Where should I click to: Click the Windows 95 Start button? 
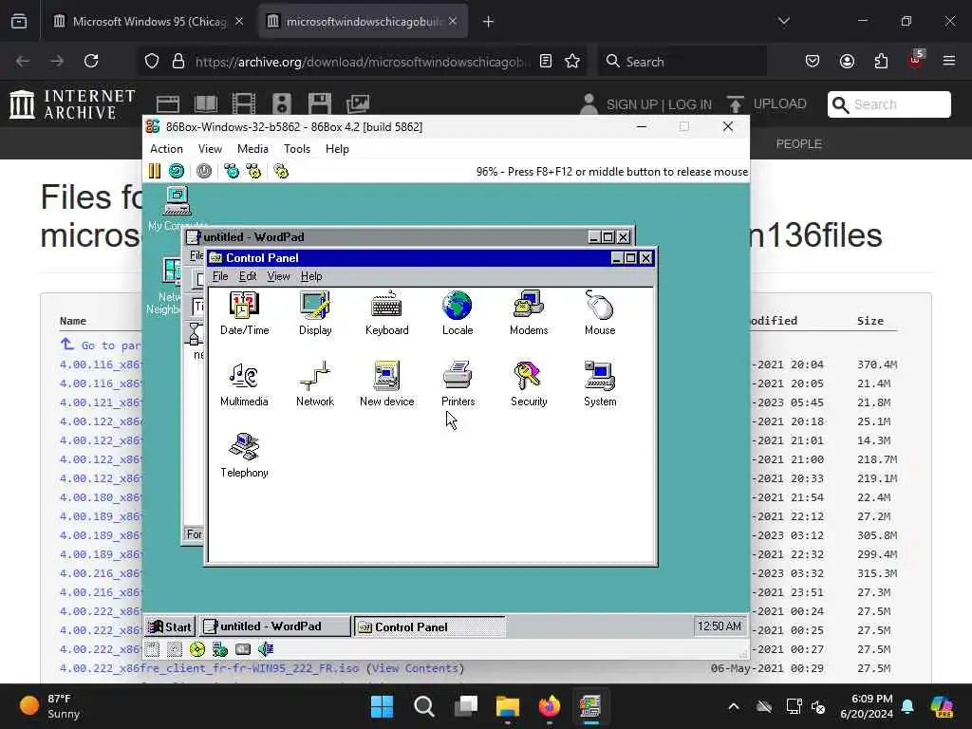pos(171,626)
